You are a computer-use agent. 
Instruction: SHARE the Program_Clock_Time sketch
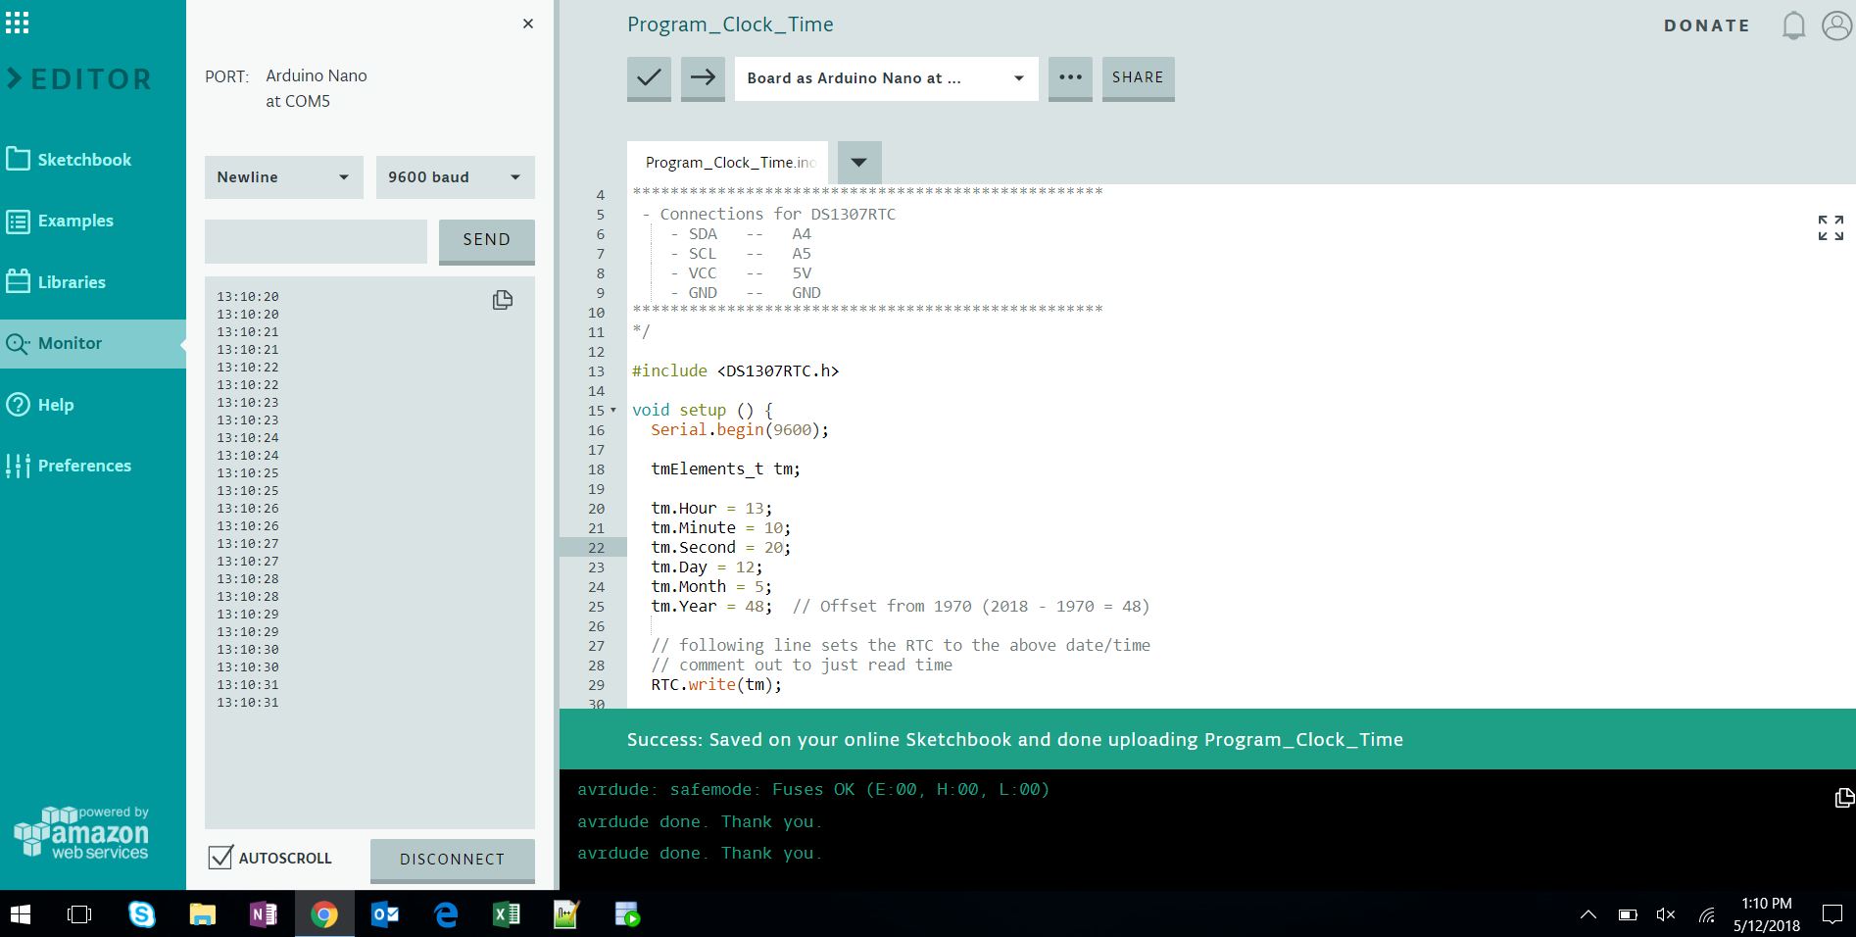[1138, 78]
